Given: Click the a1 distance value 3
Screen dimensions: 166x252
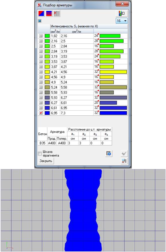Looking at the screenshot, I should pos(73,143).
